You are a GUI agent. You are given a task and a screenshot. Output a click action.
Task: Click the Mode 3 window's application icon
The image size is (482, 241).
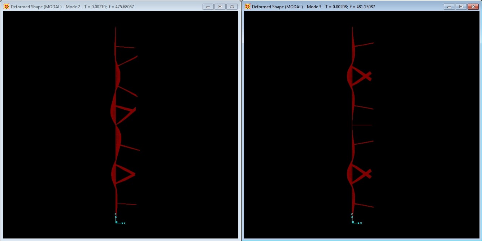click(x=247, y=6)
